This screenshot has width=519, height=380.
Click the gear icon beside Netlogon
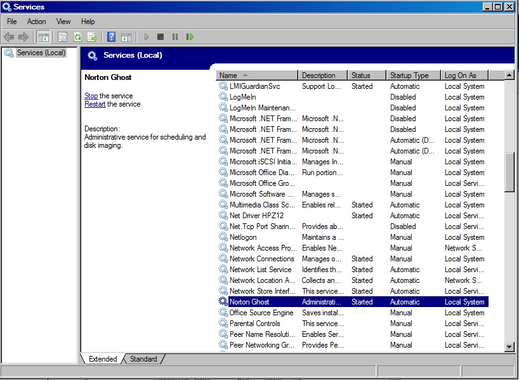pyautogui.click(x=223, y=237)
